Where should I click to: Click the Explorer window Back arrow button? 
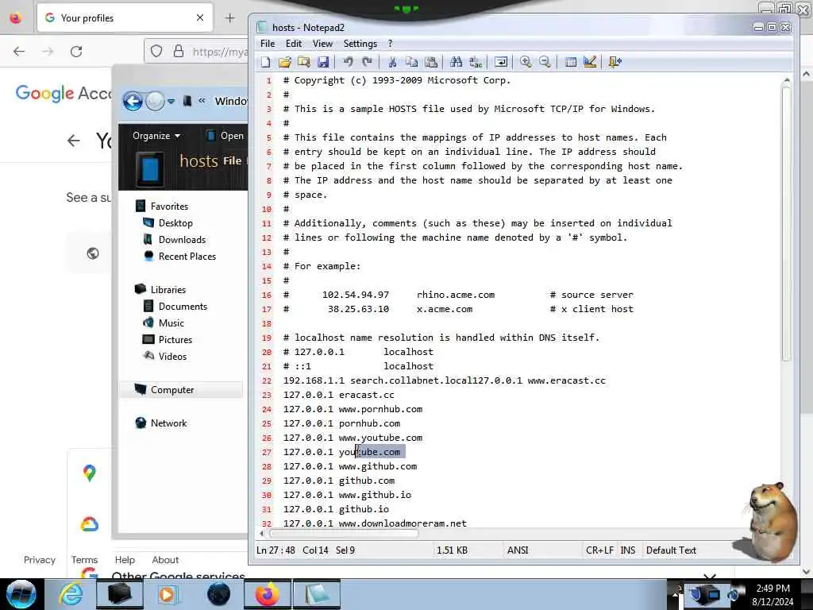[x=133, y=101]
